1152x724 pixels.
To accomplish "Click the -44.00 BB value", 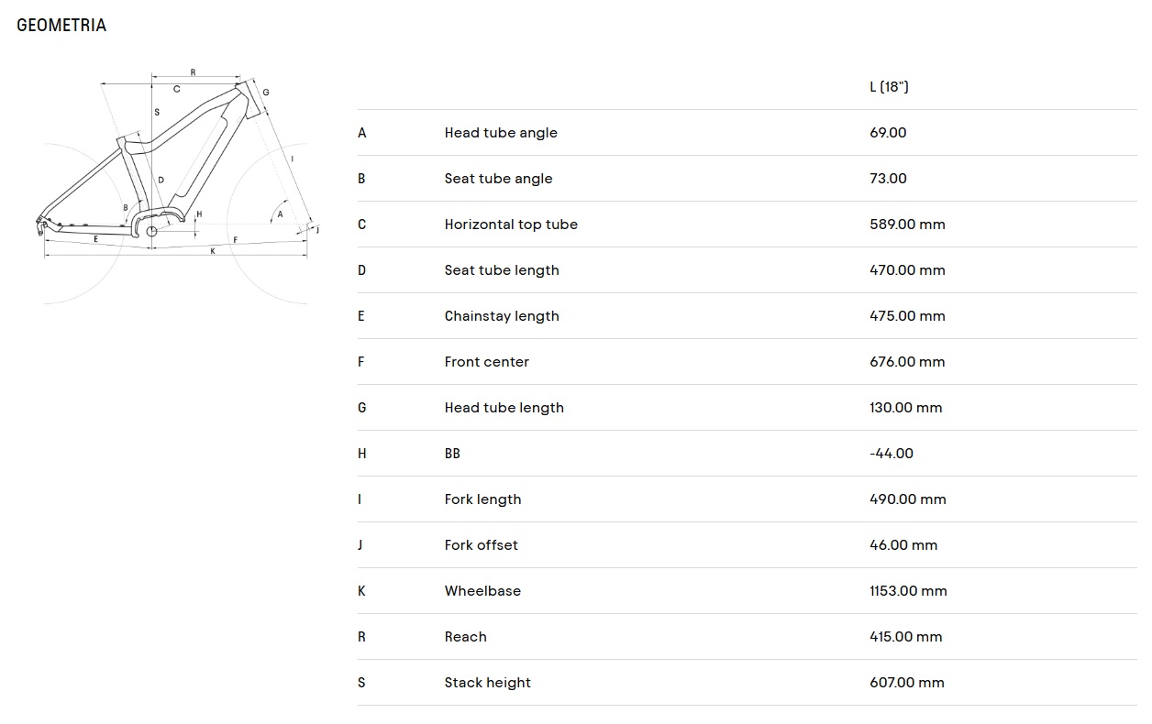I will 892,454.
